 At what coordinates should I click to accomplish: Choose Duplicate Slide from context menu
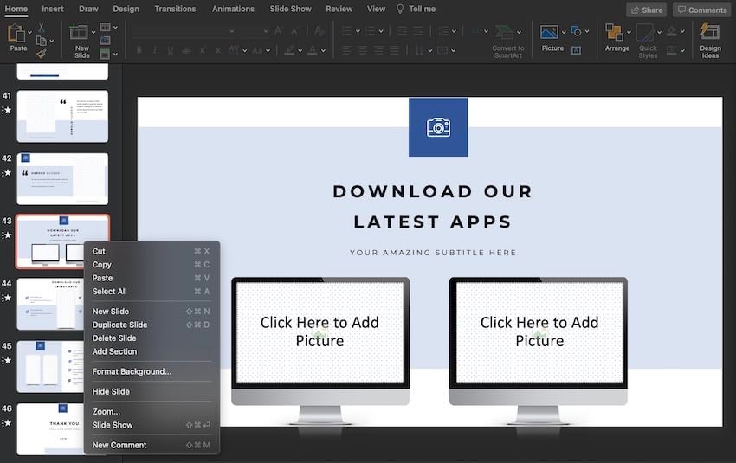[x=119, y=325]
